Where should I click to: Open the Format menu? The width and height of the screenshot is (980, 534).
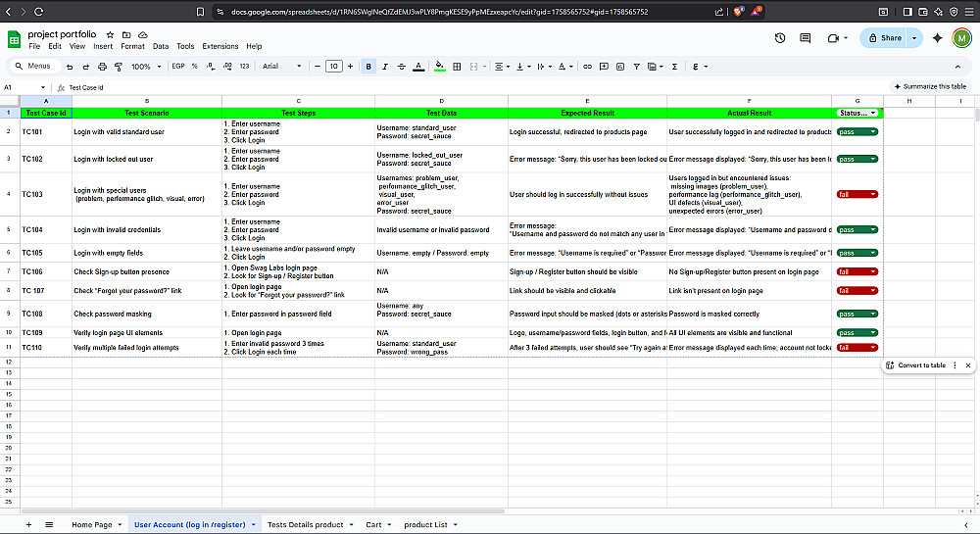132,46
